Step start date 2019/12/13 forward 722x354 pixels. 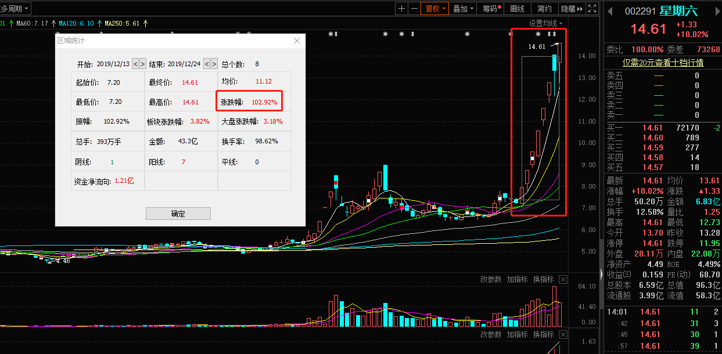[x=143, y=64]
